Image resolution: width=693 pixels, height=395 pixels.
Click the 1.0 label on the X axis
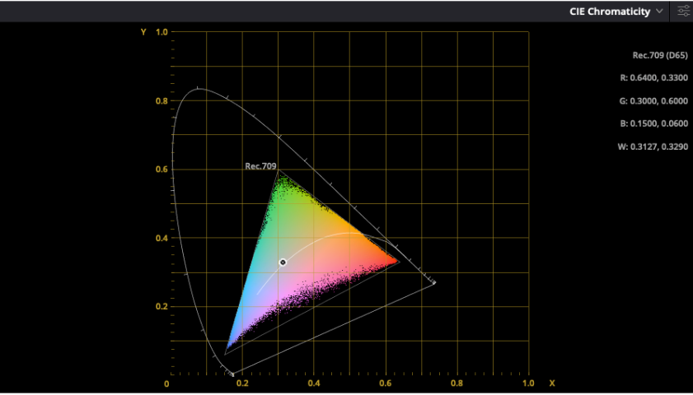528,383
